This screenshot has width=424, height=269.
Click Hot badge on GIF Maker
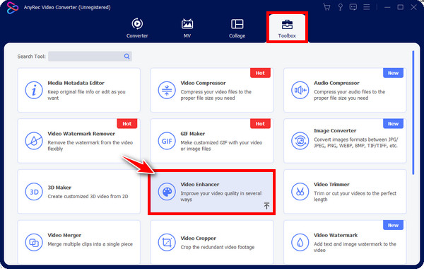tap(260, 124)
